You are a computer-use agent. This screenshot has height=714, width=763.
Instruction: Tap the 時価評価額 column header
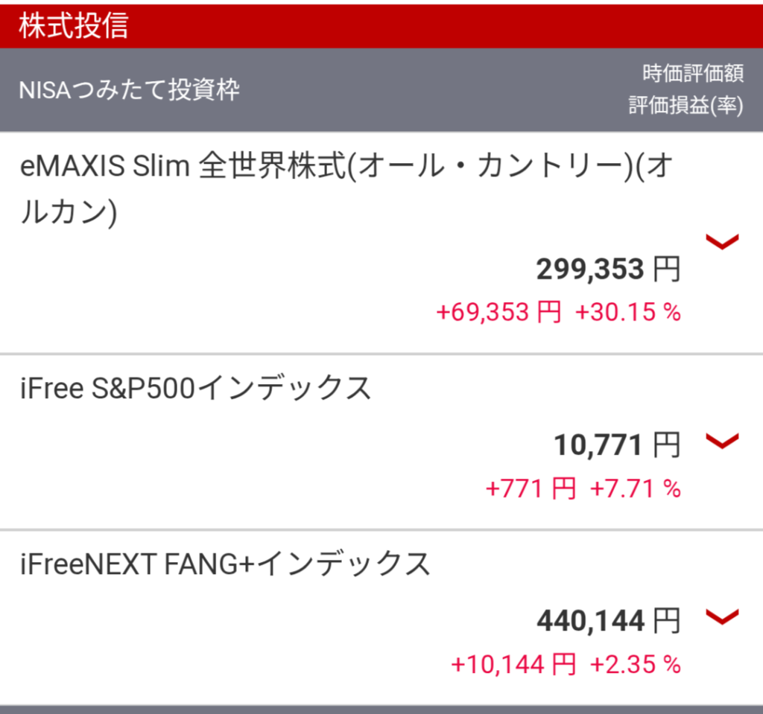coord(693,74)
